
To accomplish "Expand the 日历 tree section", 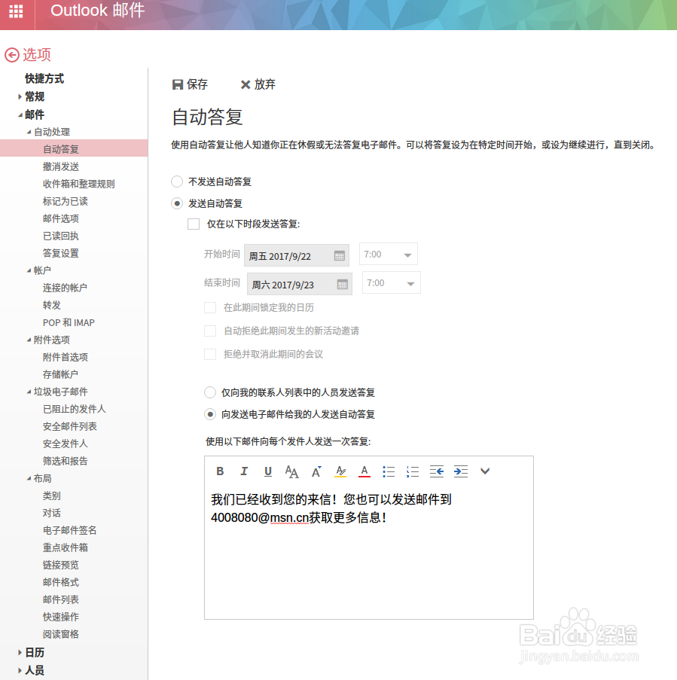I will (20, 653).
